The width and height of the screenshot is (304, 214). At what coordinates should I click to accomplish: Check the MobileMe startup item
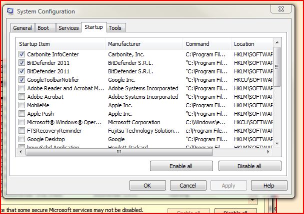point(21,105)
